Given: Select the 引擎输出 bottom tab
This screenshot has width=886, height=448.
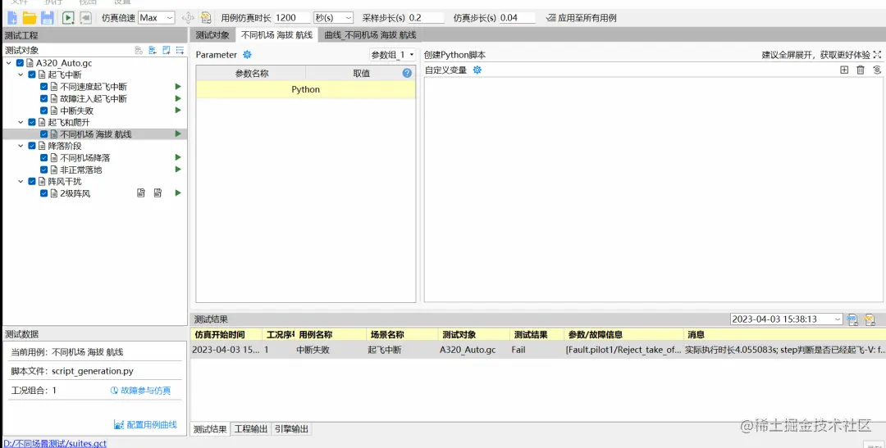Looking at the screenshot, I should 291,429.
